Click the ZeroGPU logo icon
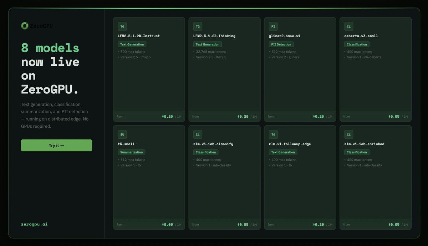The height and width of the screenshot is (246, 428). pos(25,26)
